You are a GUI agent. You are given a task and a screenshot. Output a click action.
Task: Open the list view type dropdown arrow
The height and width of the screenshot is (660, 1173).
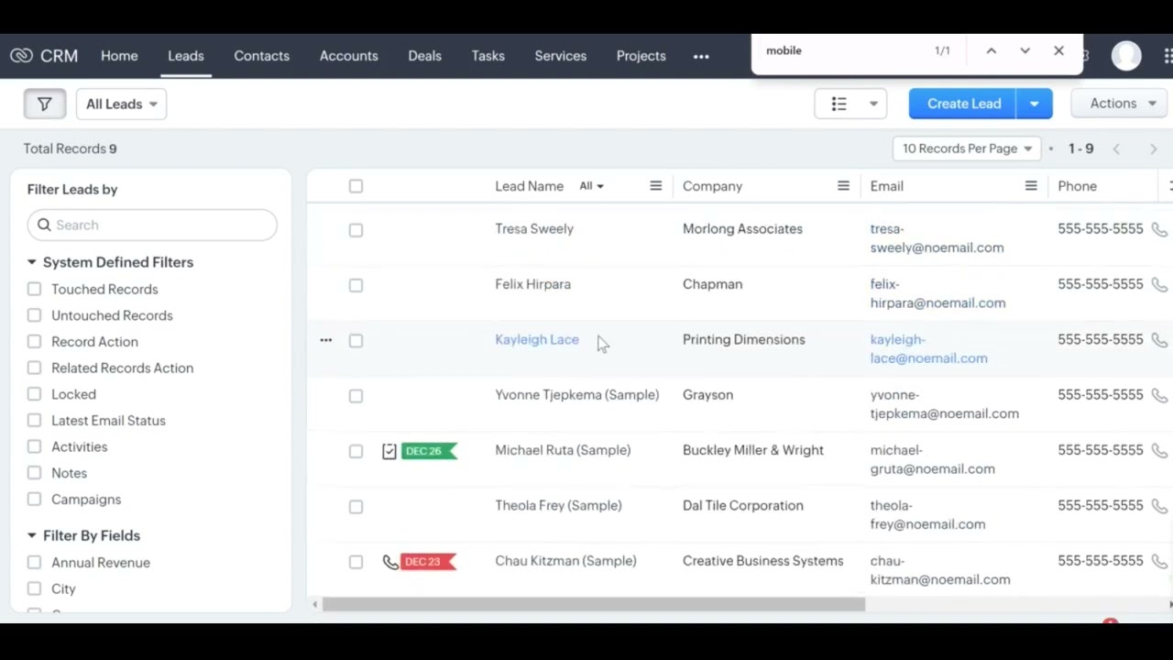(873, 104)
